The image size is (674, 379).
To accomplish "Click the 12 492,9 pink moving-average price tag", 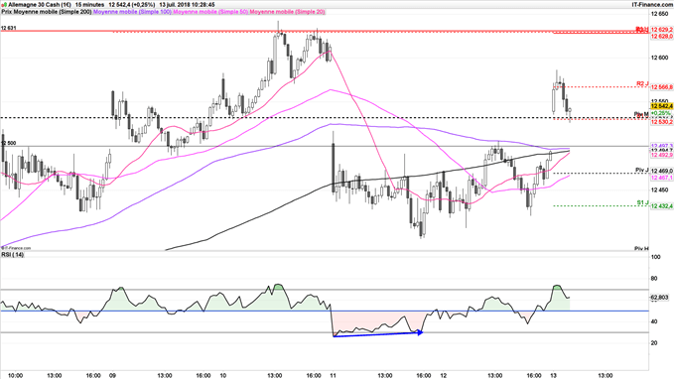I will (x=661, y=155).
